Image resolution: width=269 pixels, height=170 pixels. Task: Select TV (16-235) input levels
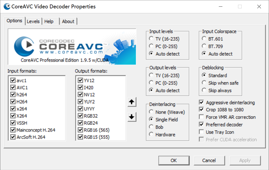(151, 39)
